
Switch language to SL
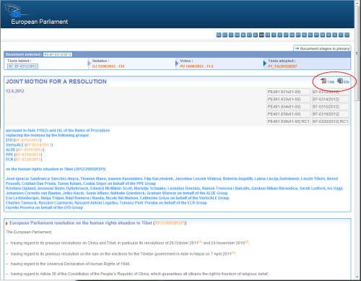(x=335, y=35)
